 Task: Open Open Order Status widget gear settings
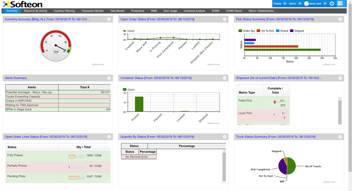(x=224, y=19)
